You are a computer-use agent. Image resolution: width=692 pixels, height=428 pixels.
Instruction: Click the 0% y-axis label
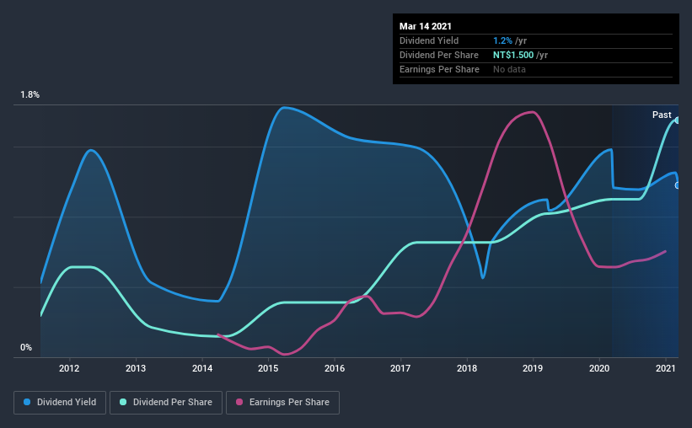(x=26, y=348)
